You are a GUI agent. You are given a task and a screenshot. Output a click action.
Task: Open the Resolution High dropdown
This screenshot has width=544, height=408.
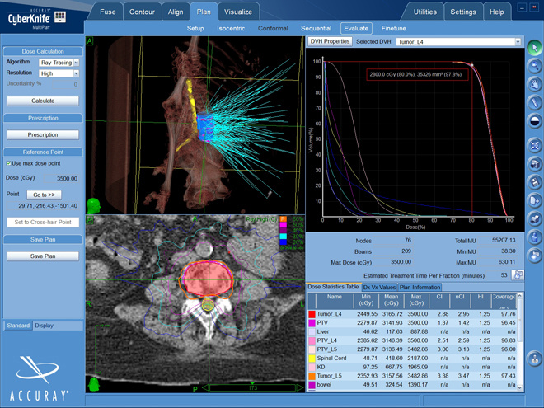click(77, 73)
